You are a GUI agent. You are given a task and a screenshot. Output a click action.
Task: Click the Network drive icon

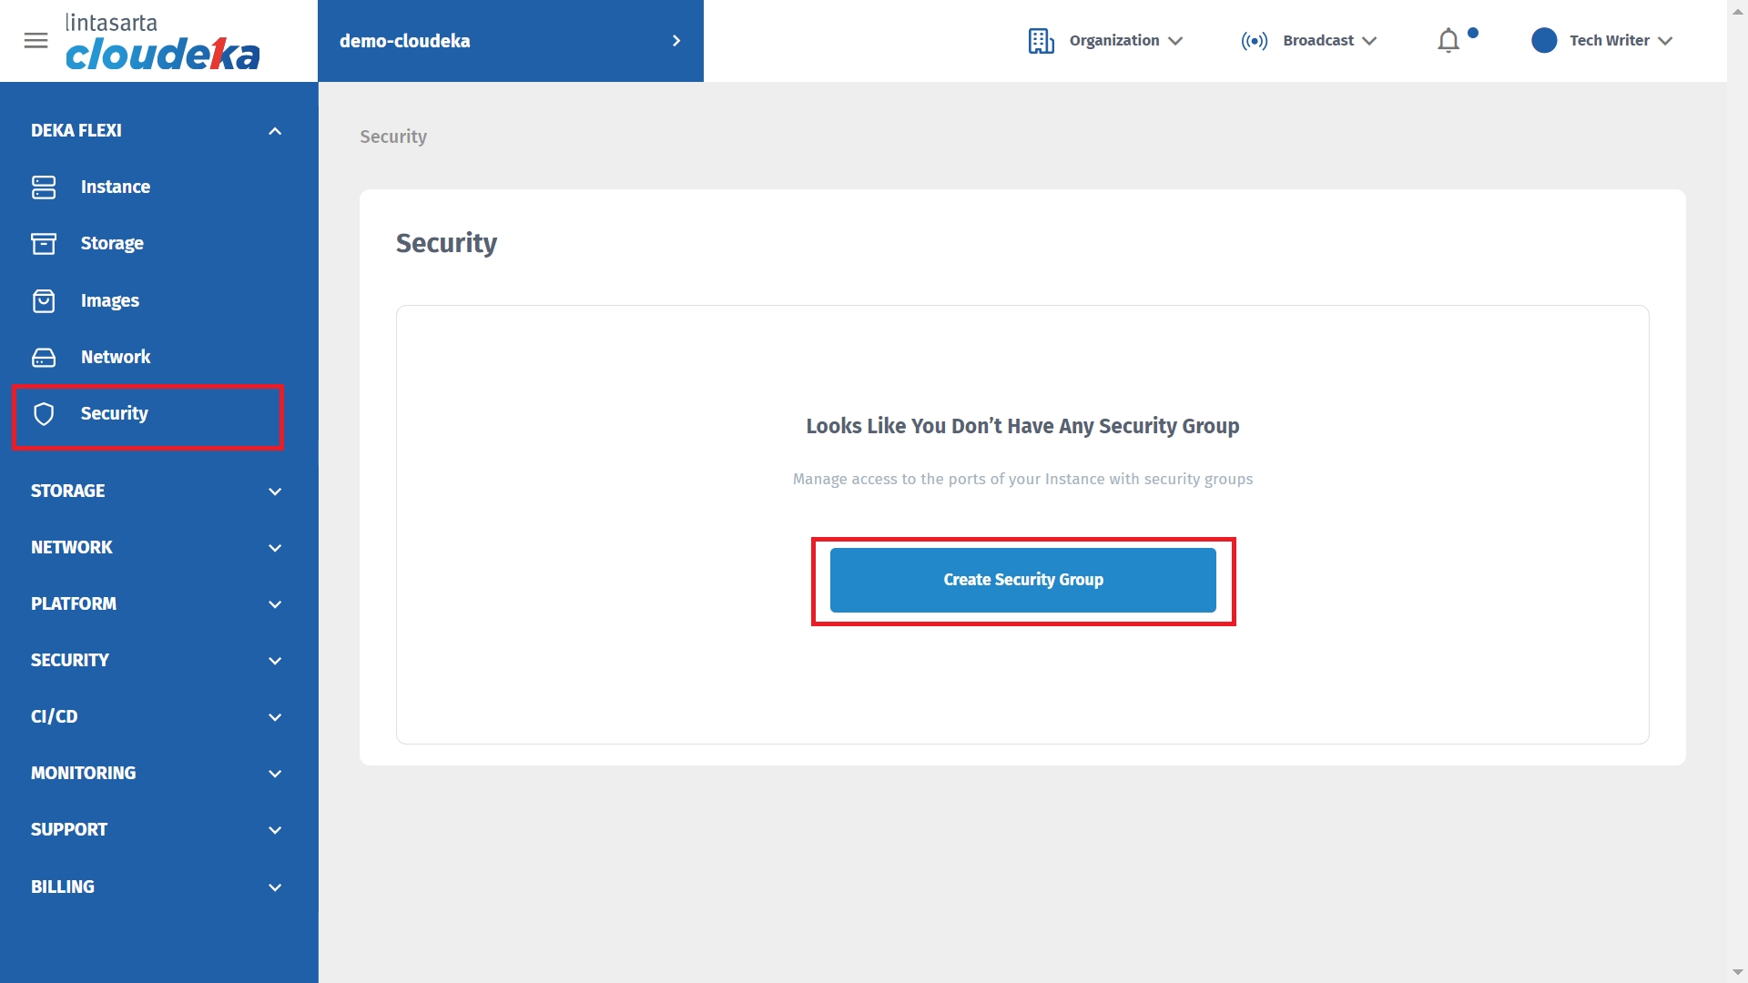(44, 357)
